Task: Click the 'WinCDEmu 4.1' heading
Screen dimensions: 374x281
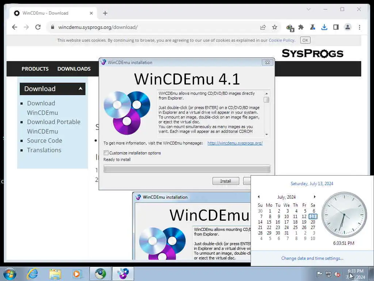Action: [x=187, y=79]
